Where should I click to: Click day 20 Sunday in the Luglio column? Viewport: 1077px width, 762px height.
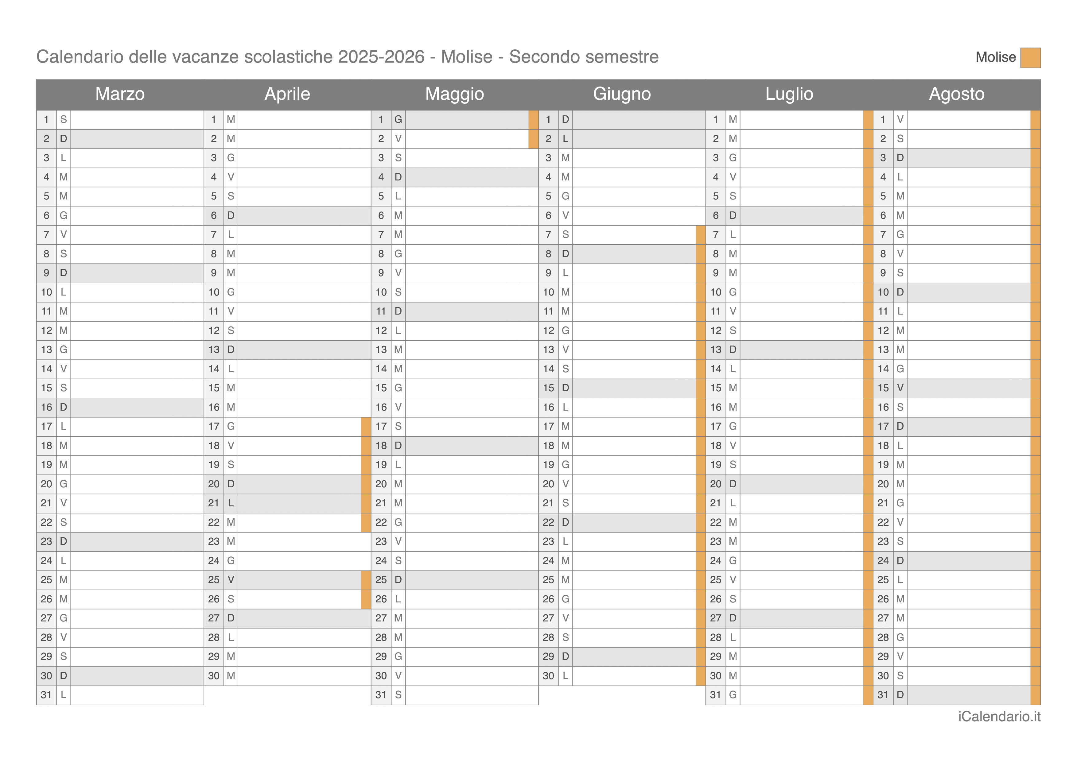[x=789, y=484]
